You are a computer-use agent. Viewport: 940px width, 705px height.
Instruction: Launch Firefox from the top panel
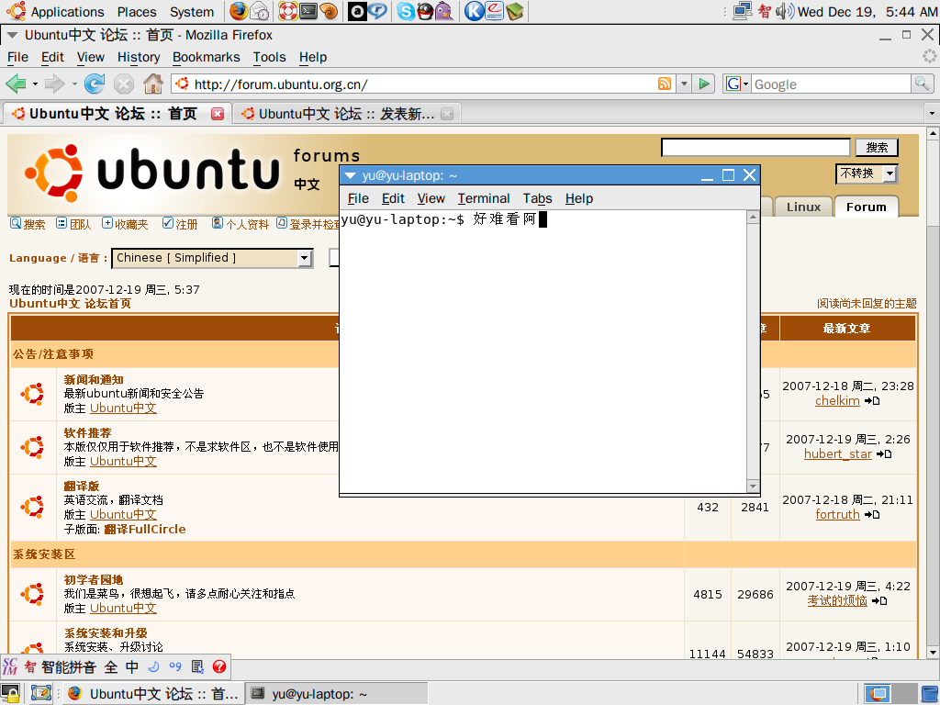tap(239, 11)
